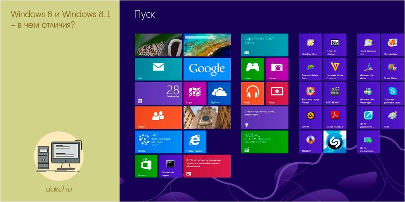Open the Магазин store tile
The height and width of the screenshot is (202, 405).
click(146, 166)
